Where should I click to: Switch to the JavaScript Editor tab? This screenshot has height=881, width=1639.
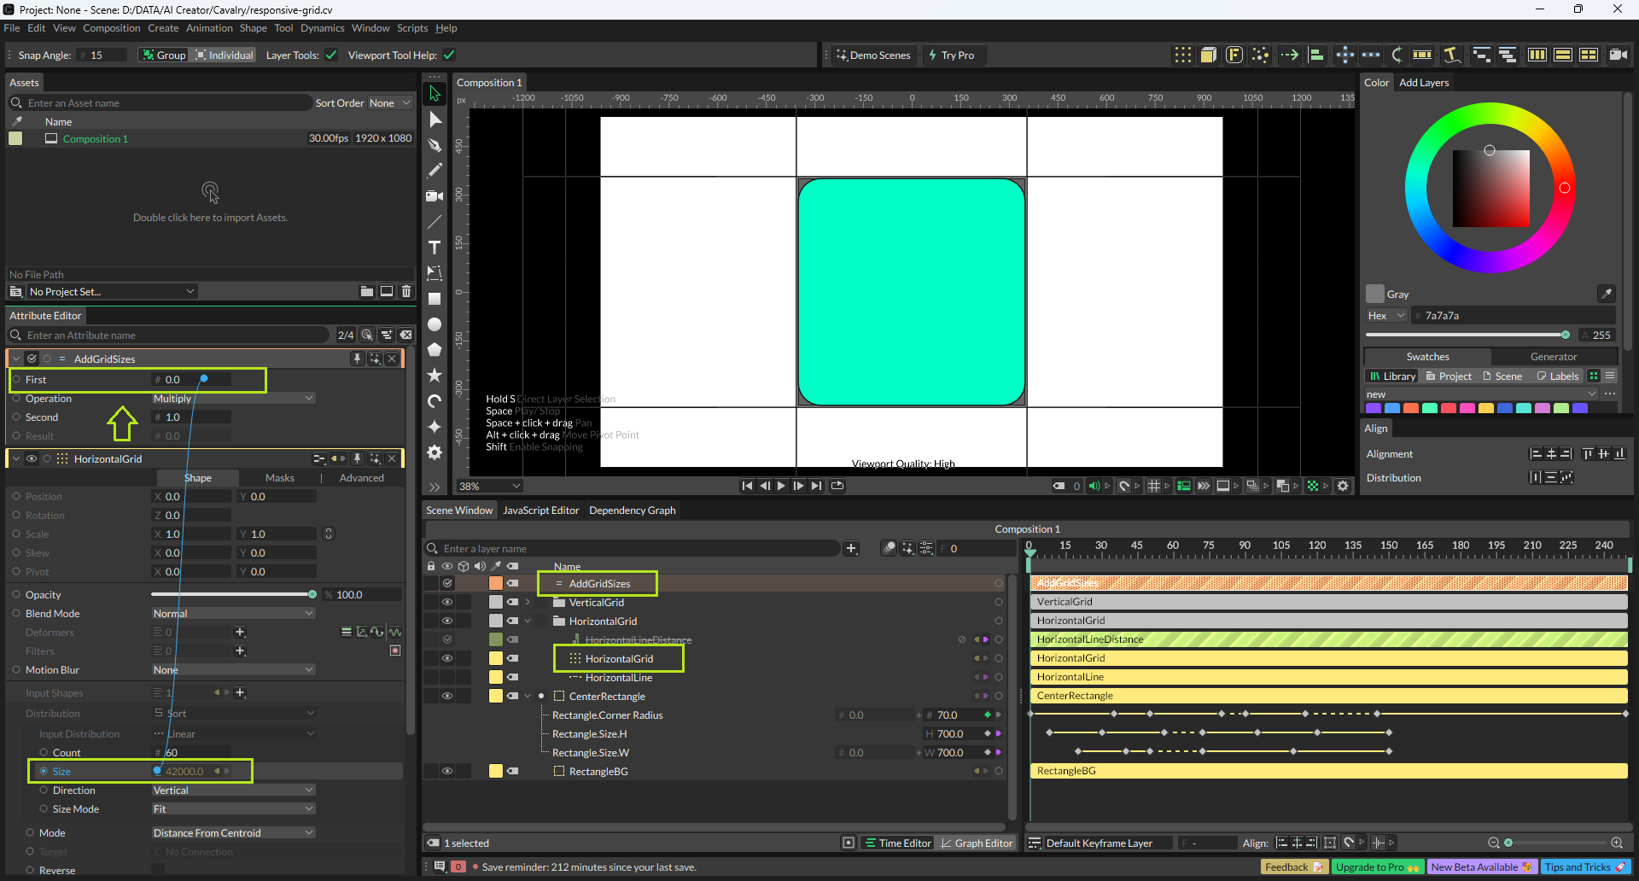point(540,511)
